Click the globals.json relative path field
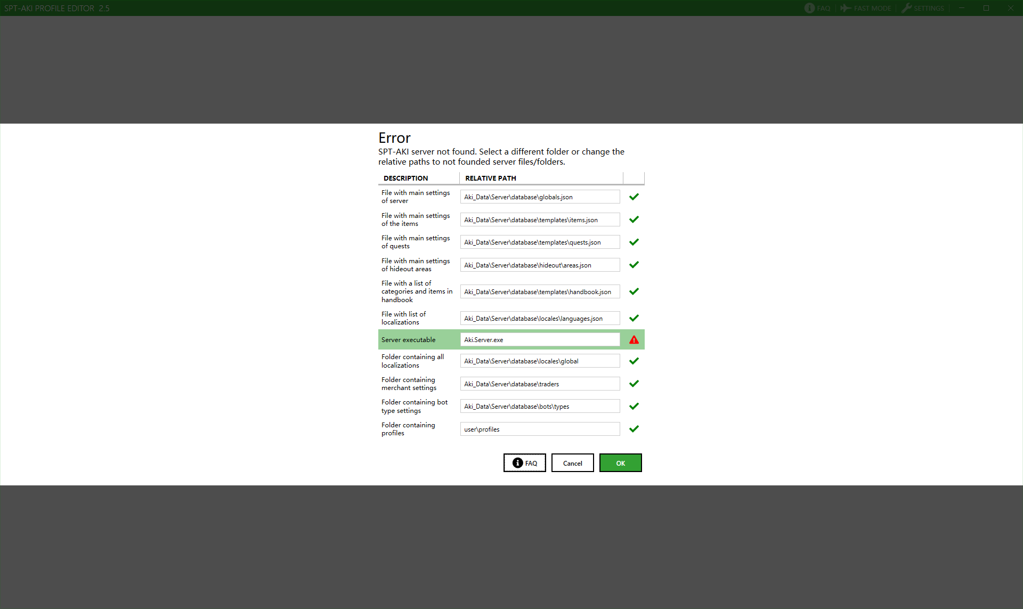Image resolution: width=1023 pixels, height=609 pixels. pyautogui.click(x=540, y=197)
